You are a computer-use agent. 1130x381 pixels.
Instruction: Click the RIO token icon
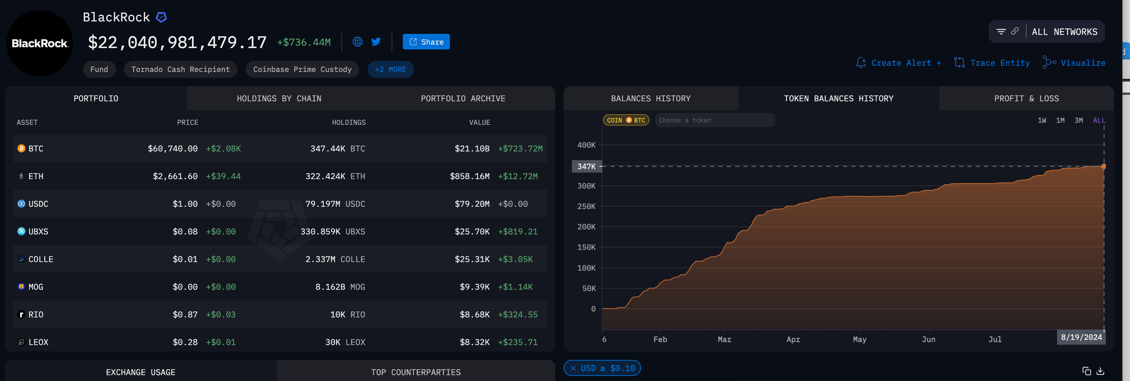click(x=21, y=314)
